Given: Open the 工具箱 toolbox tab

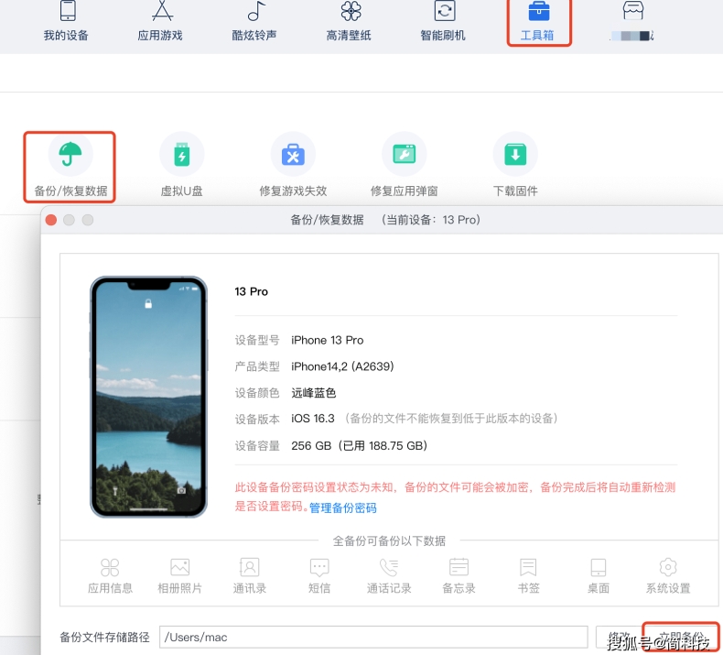Looking at the screenshot, I should pyautogui.click(x=538, y=21).
